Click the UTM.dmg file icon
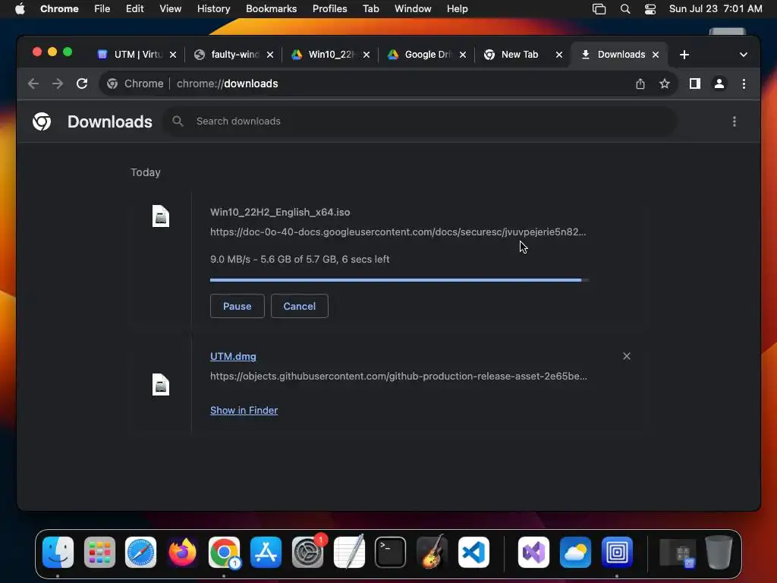Image resolution: width=777 pixels, height=583 pixels. [161, 385]
